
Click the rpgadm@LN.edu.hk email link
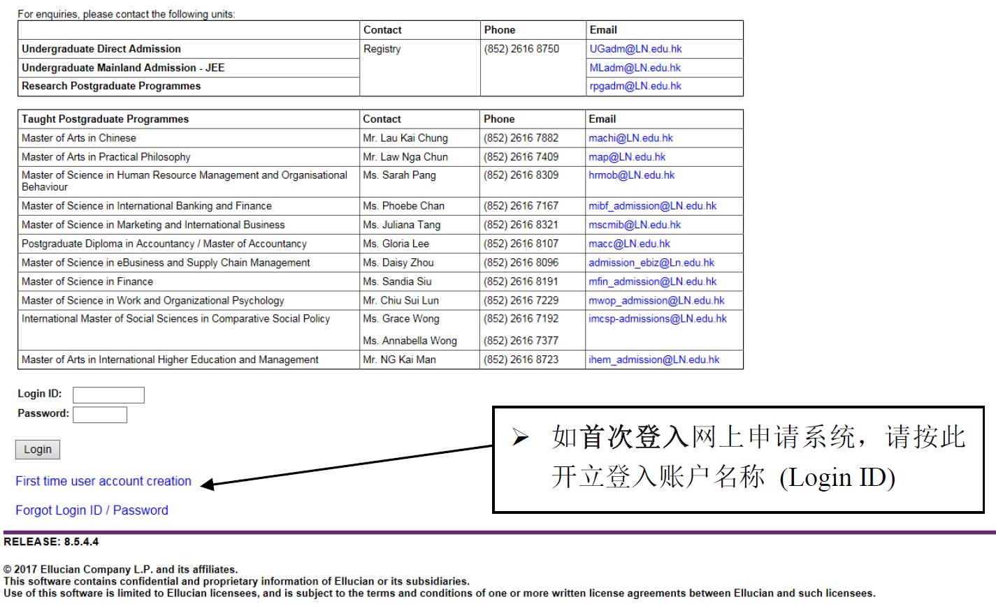click(635, 86)
